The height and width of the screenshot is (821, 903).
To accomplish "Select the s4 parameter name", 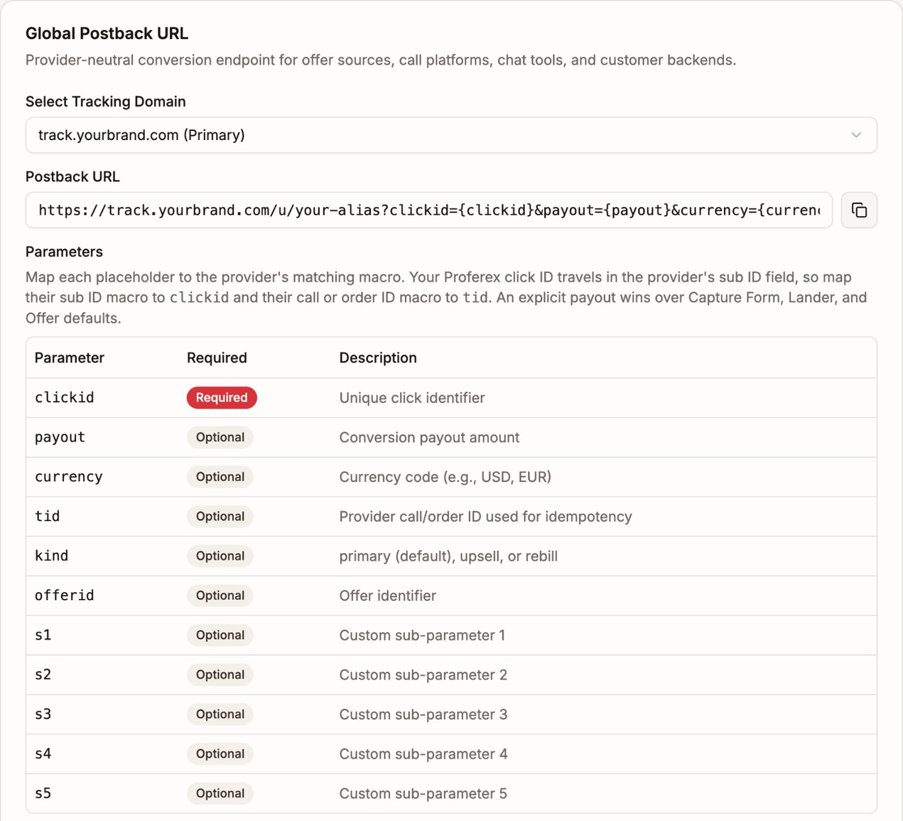I will coord(43,754).
